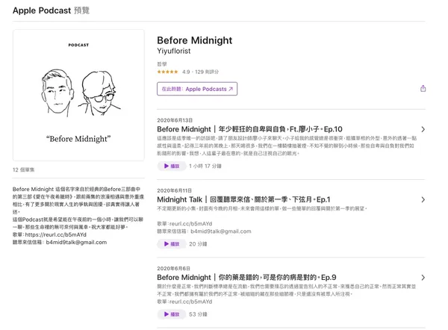Open Before Midnight Ep.9 episode title

click(x=246, y=278)
